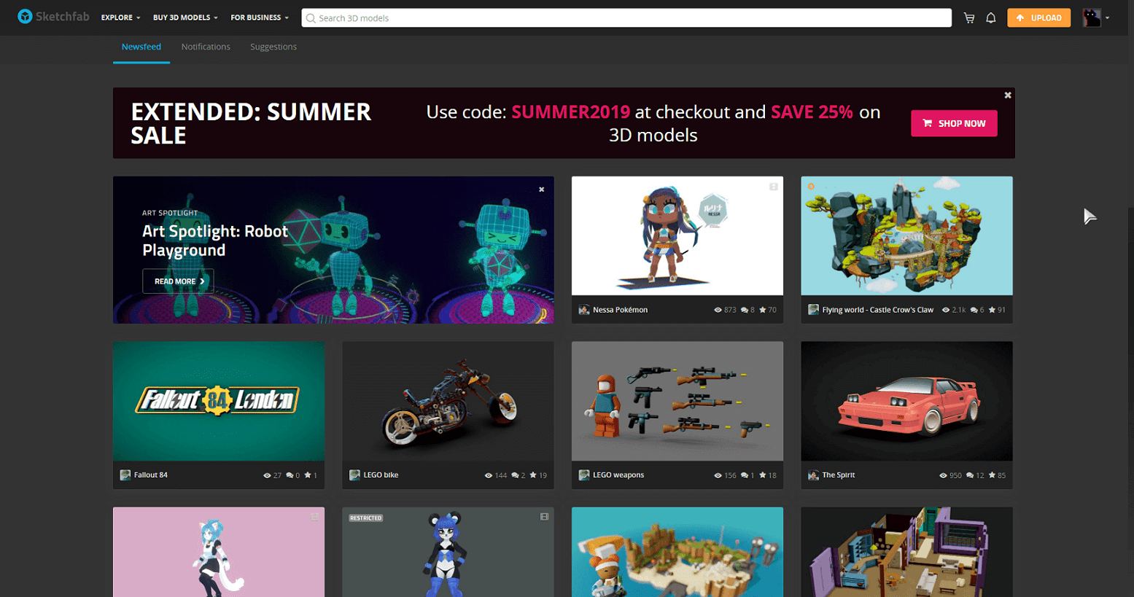Click the author avatar beside LEGO weapons
1134x597 pixels.
584,475
